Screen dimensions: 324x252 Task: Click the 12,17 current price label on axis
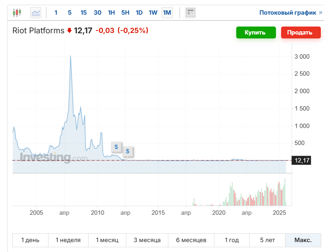coord(301,160)
